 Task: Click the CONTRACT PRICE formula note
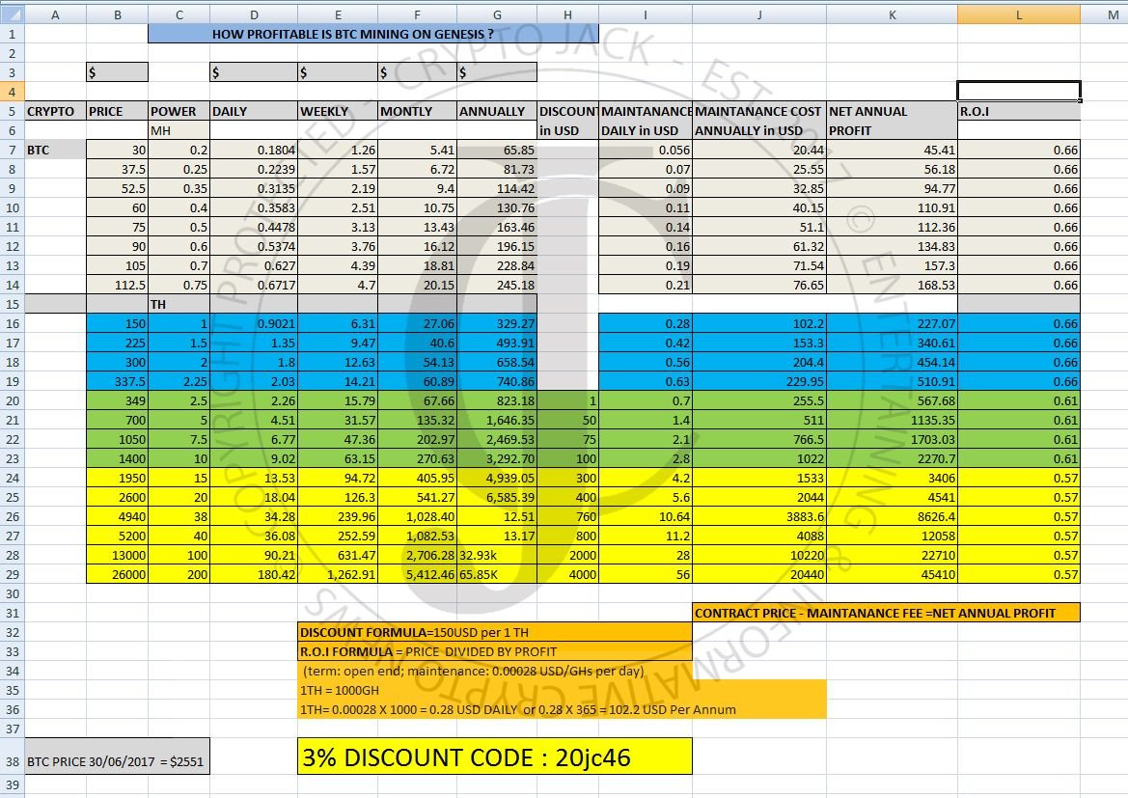click(886, 613)
